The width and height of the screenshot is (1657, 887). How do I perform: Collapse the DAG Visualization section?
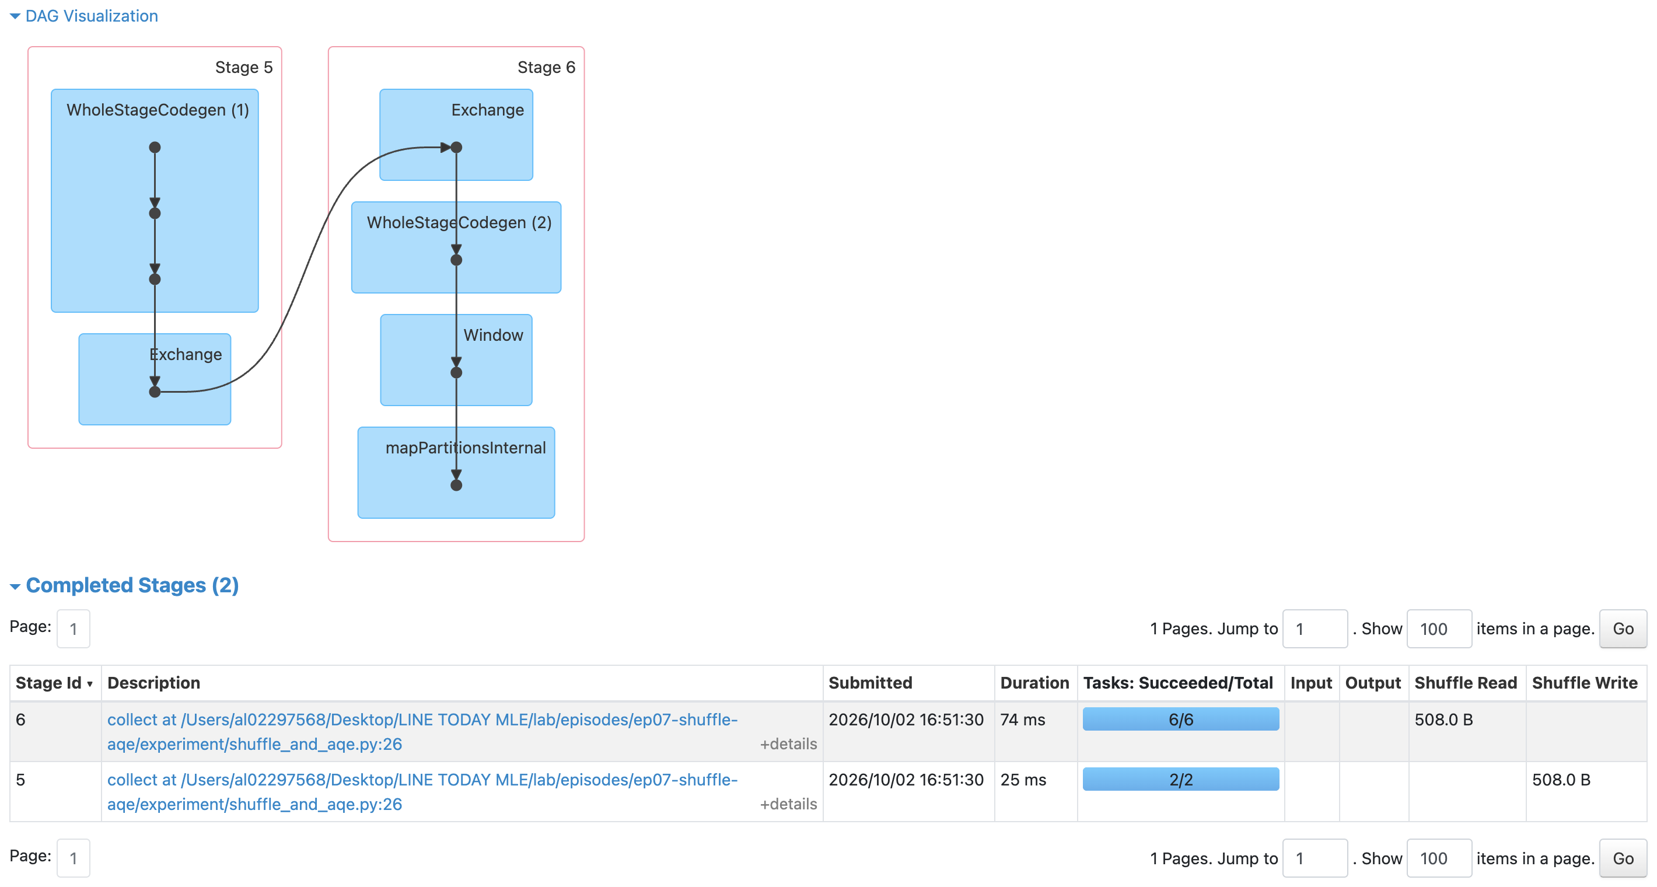(84, 16)
